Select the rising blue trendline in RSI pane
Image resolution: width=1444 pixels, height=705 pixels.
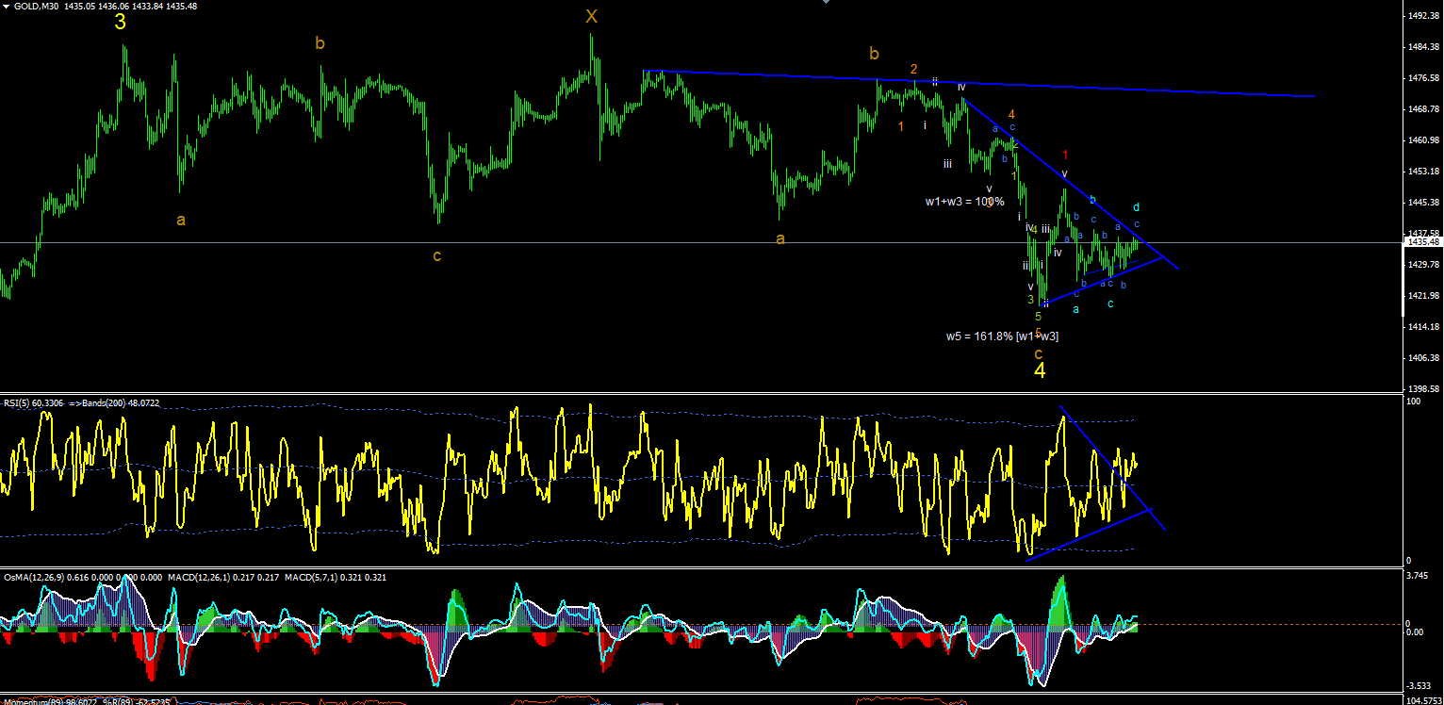click(1089, 534)
